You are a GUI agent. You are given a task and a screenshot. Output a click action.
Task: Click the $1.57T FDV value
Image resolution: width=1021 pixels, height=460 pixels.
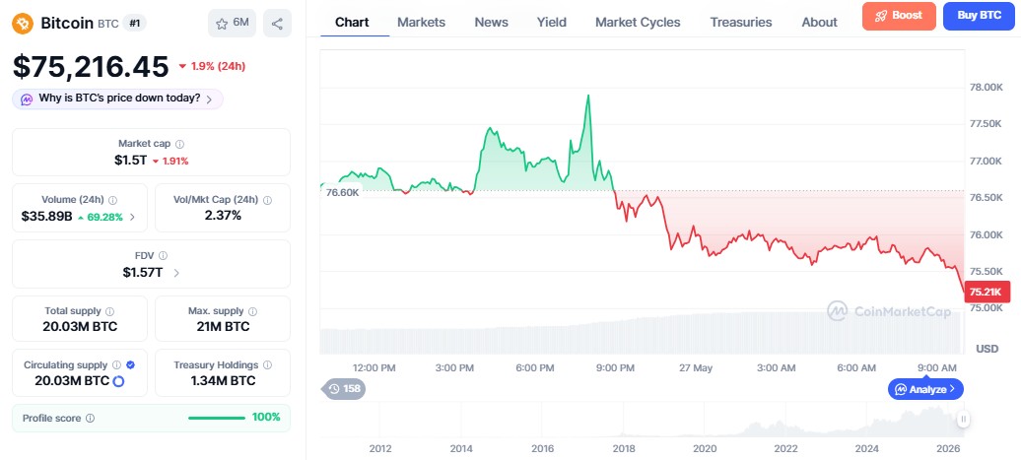(x=143, y=273)
